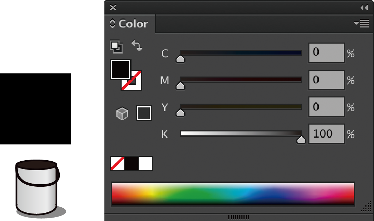Screen dimensions: 374x221
Task: Cycle Color panel display size arrows
Action: pyautogui.click(x=112, y=24)
